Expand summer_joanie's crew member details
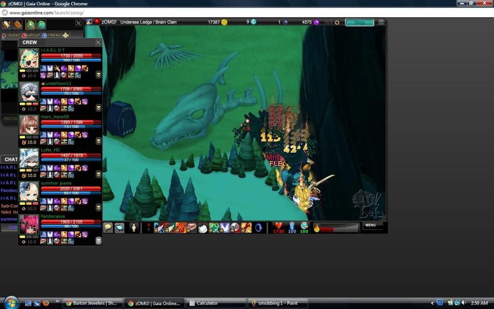This screenshot has width=494, height=309. pos(98,208)
